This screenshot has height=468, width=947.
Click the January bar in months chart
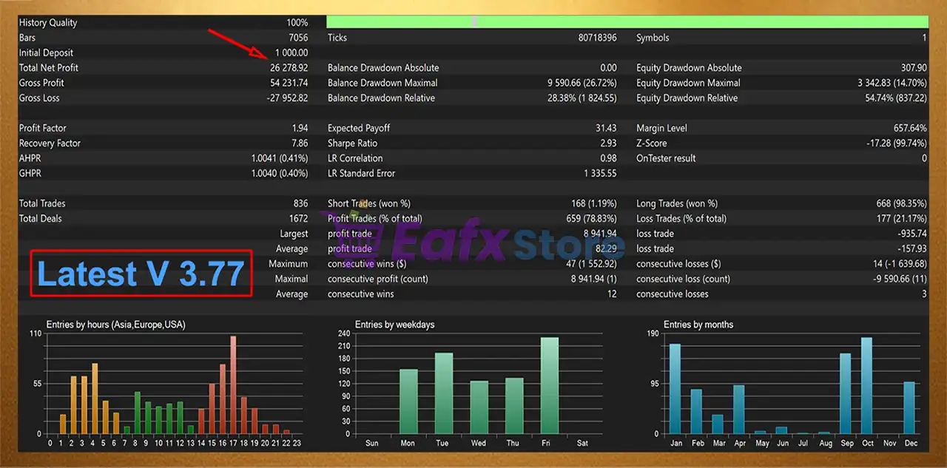tap(674, 388)
